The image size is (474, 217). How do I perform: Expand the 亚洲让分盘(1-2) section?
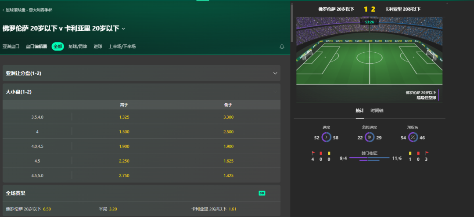click(141, 73)
